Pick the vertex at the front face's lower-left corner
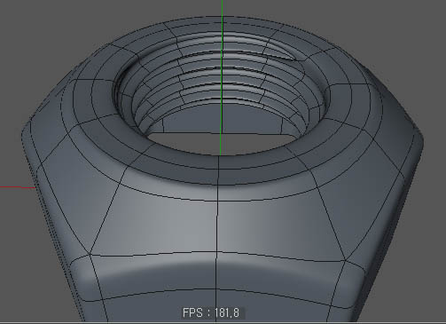Viewport: 446px width, 324px height. 90,254
